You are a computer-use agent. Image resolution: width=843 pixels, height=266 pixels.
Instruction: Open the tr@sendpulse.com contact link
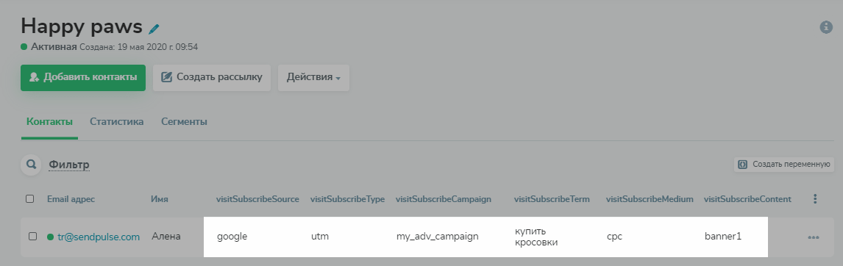click(x=99, y=237)
